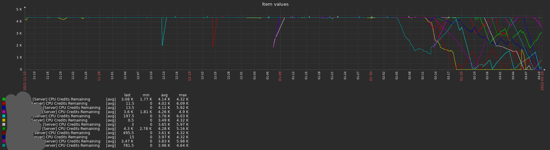Image resolution: width=550 pixels, height=150 pixels.
Task: Click the '5 K' label on the y-axis
Action: pyautogui.click(x=19, y=10)
